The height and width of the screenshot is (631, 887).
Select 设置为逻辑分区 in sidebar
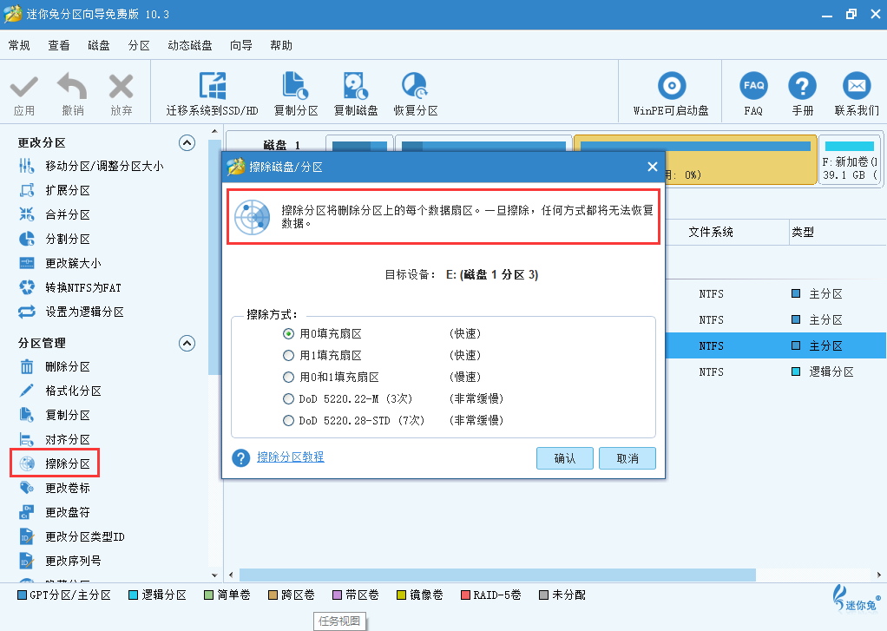click(x=71, y=312)
